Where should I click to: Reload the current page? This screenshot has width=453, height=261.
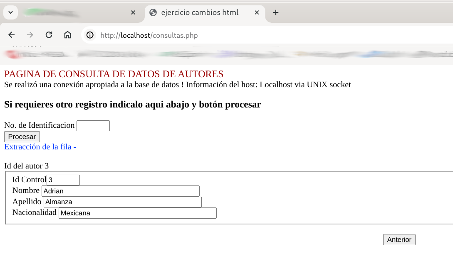click(49, 35)
